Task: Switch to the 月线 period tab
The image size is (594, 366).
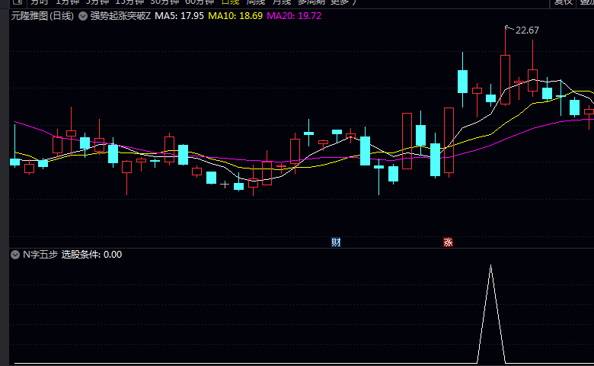Action: click(282, 2)
